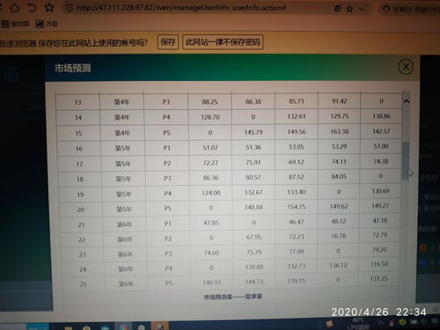Click the 市场预测 dialog title
The width and height of the screenshot is (440, 330).
(72, 68)
